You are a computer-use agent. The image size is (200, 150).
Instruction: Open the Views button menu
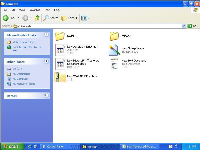[85, 18]
